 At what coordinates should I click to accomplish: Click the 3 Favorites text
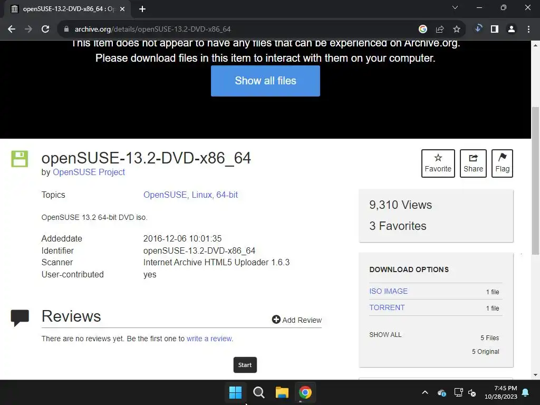pos(398,226)
